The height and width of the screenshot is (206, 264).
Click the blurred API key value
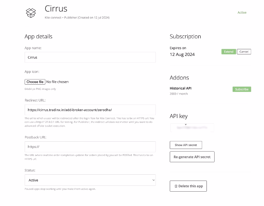coord(192,128)
